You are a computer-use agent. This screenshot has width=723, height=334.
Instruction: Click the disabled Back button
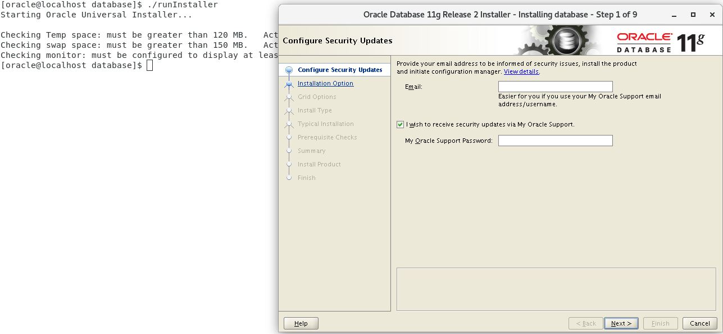(585, 323)
